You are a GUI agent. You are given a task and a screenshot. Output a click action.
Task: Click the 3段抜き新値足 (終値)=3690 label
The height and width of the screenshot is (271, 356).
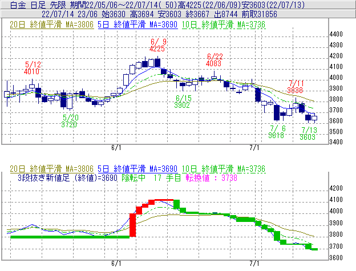tap(67, 177)
